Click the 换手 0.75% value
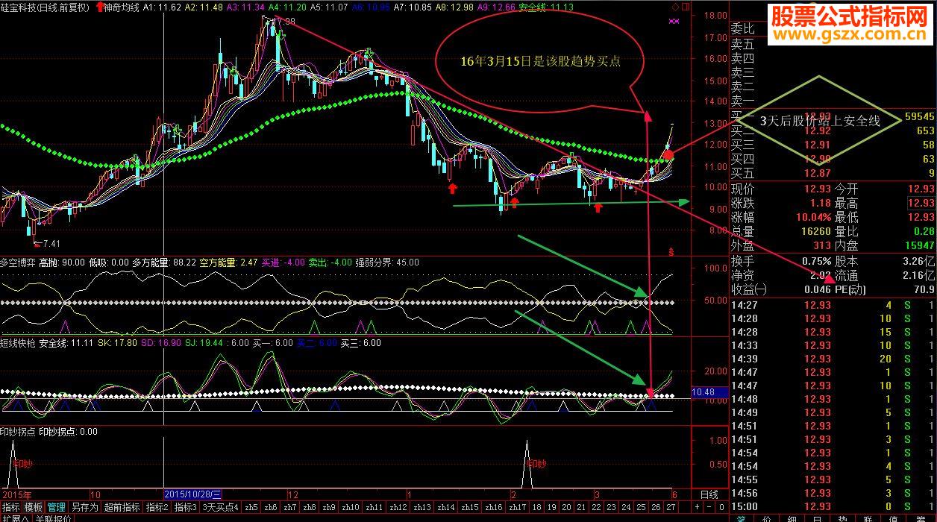This screenshot has height=522, width=937. pos(816,261)
